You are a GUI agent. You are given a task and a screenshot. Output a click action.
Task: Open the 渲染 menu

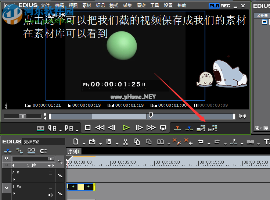141,6
